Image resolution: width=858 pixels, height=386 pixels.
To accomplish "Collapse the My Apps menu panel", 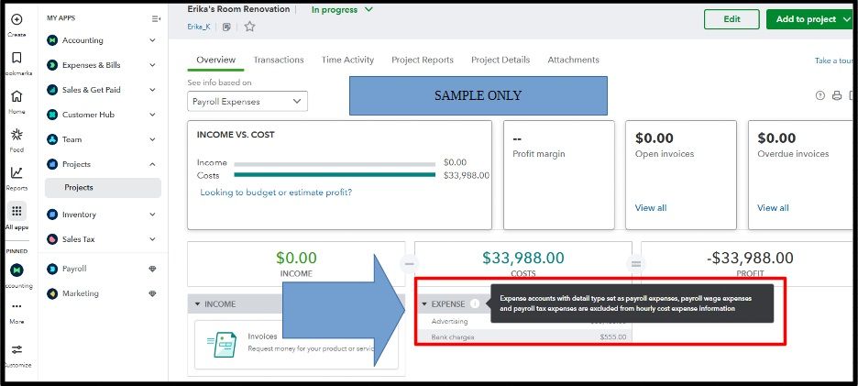I will click(x=156, y=18).
